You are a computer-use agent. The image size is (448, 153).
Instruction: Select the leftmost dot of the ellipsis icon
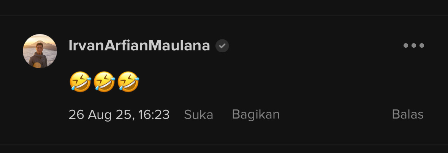[406, 45]
